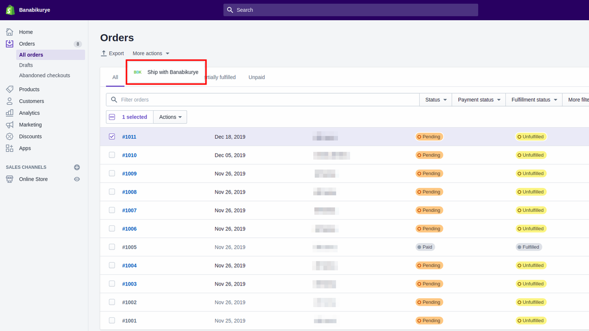Check the checkbox for order #1005
The width and height of the screenshot is (589, 331).
(x=112, y=246)
